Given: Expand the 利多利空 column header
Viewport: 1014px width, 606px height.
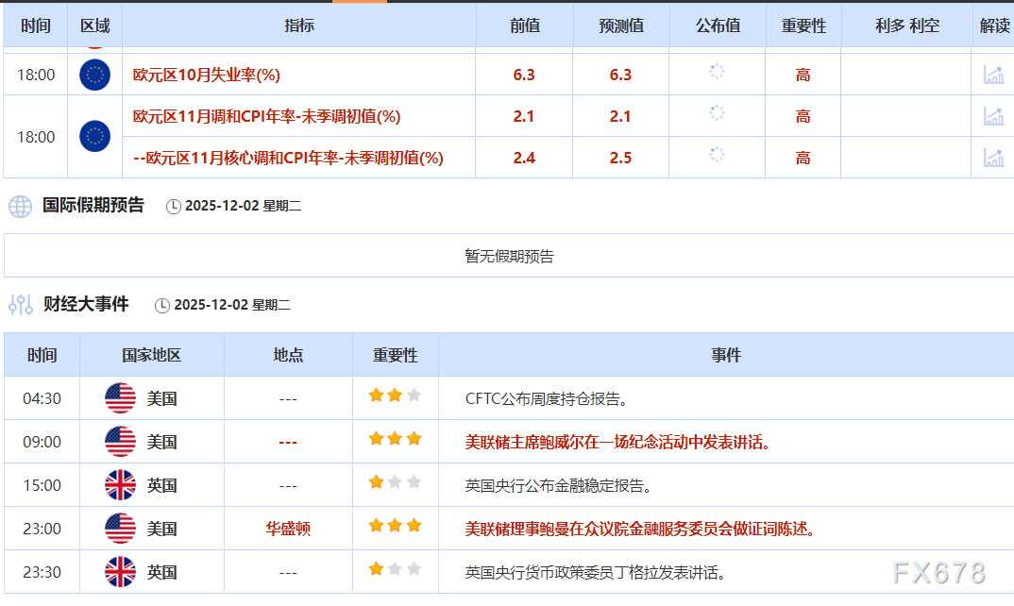Looking at the screenshot, I should pos(905,26).
